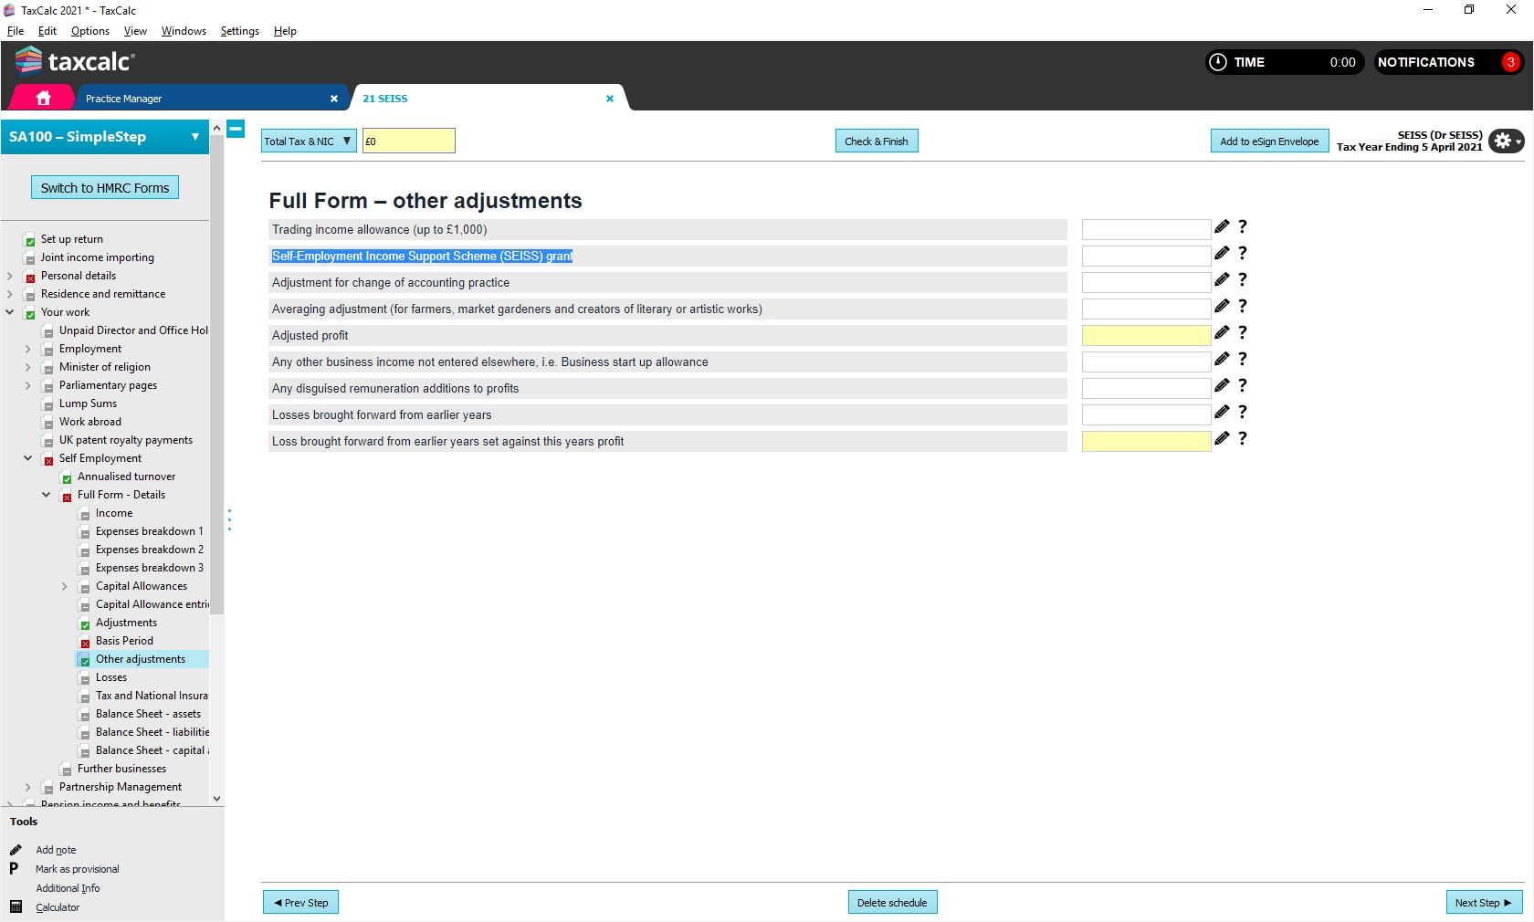Click the Check & Finish button
The height and width of the screenshot is (922, 1534).
pos(877,141)
